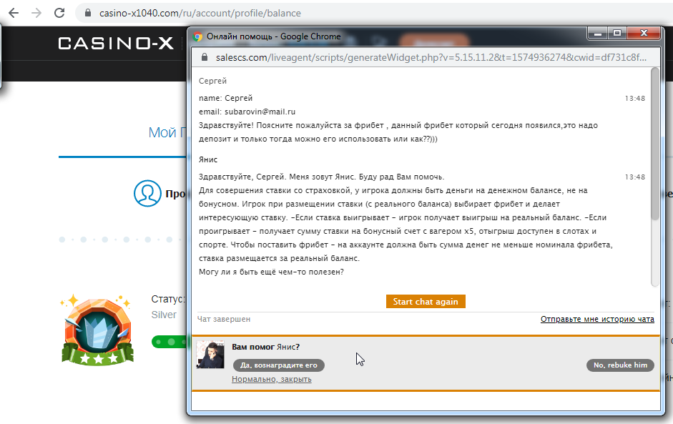Click the padlock icon beside casino-x1040.com
Viewport: 673px width, 424px height.
tap(88, 13)
